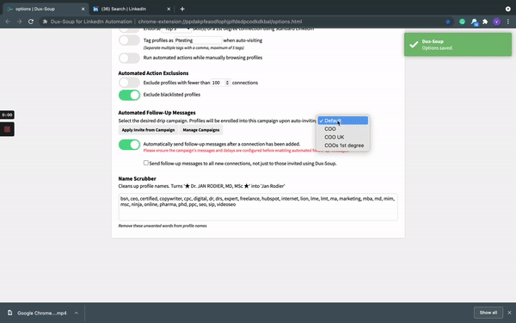Click the Name Scrubber heading
Screen dimensions: 516x323
click(138, 178)
